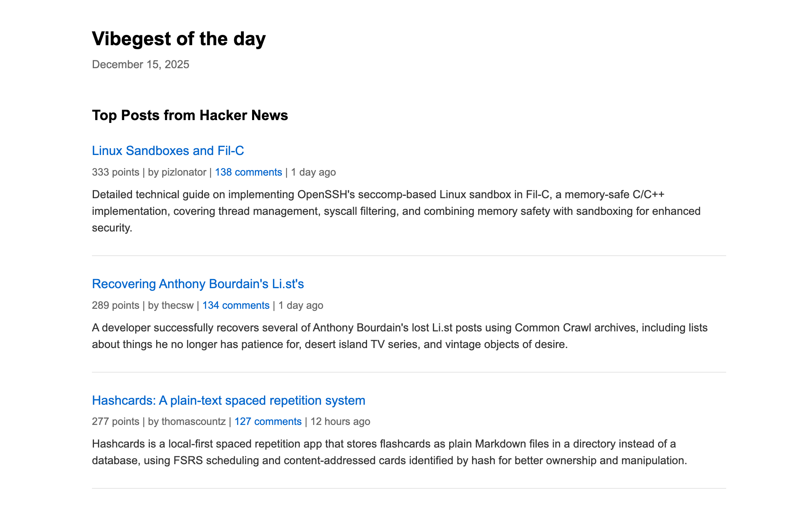Go to the 127 comments link

point(268,421)
